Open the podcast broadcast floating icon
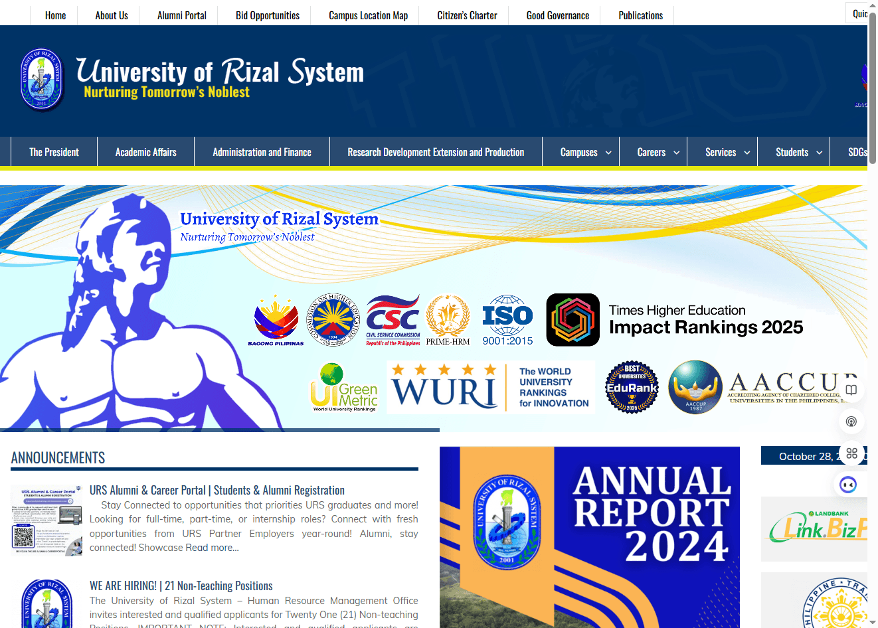The height and width of the screenshot is (628, 878). click(851, 422)
